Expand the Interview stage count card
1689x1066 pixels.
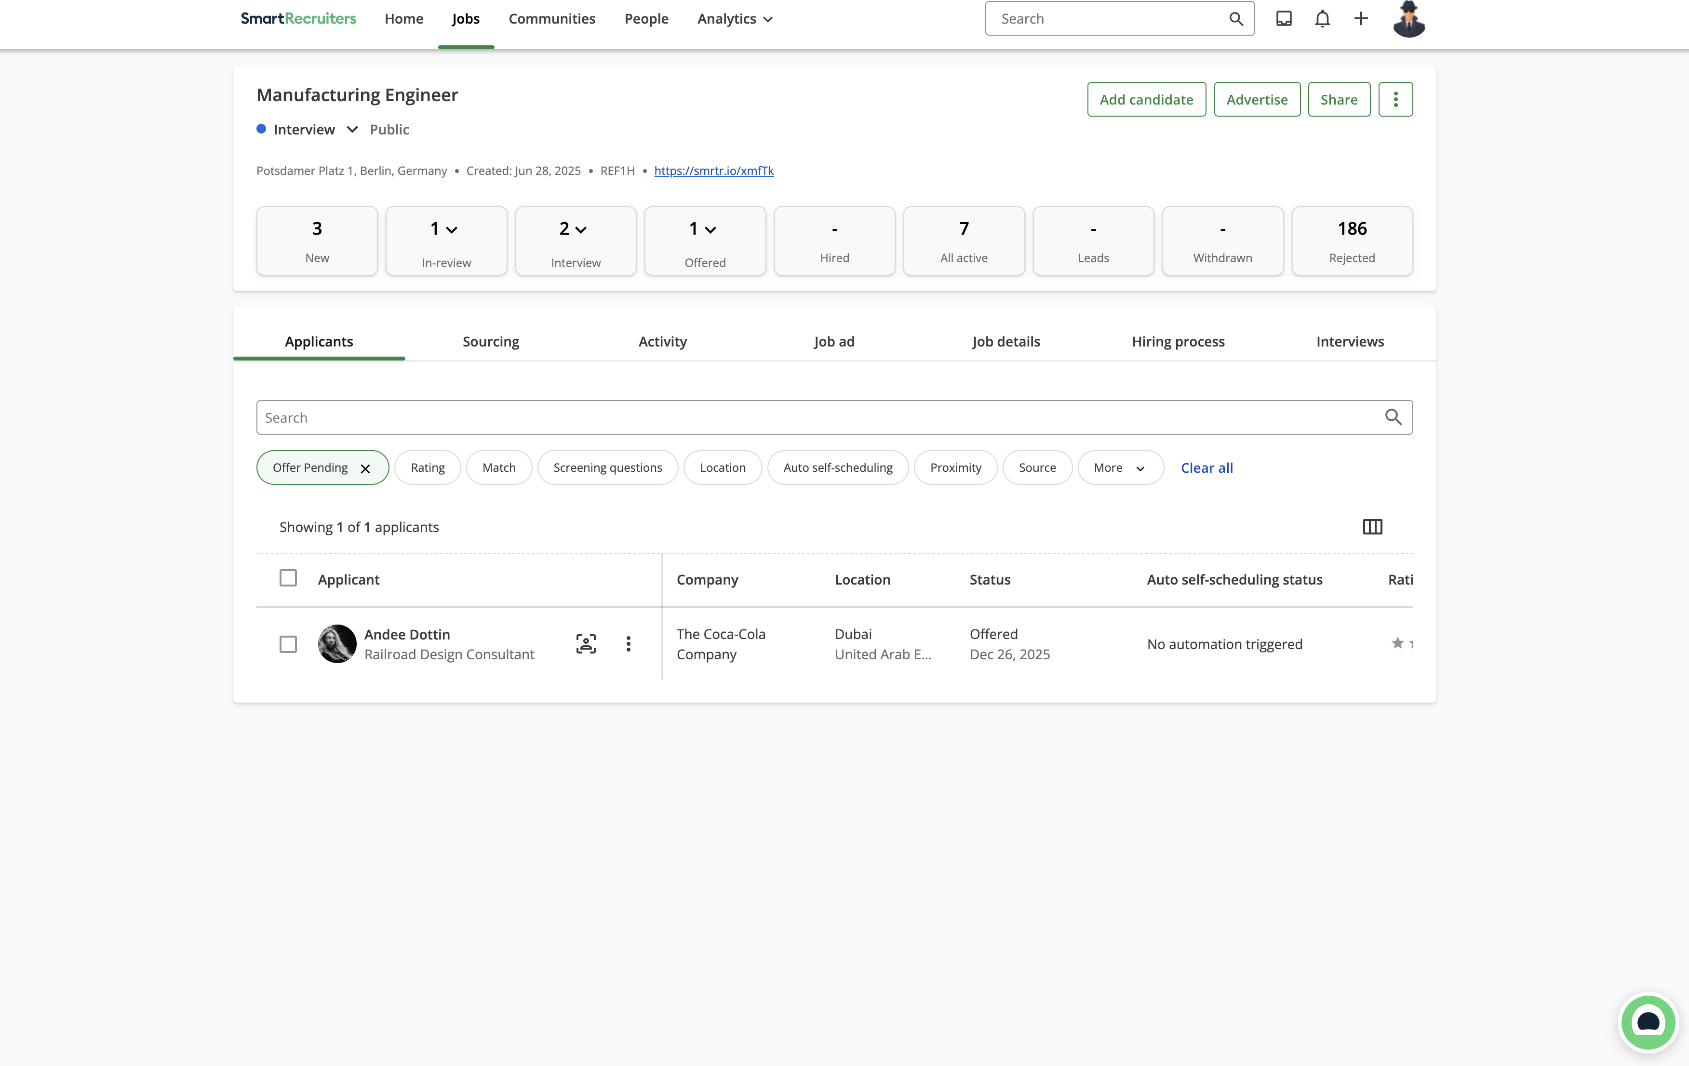pyautogui.click(x=575, y=241)
